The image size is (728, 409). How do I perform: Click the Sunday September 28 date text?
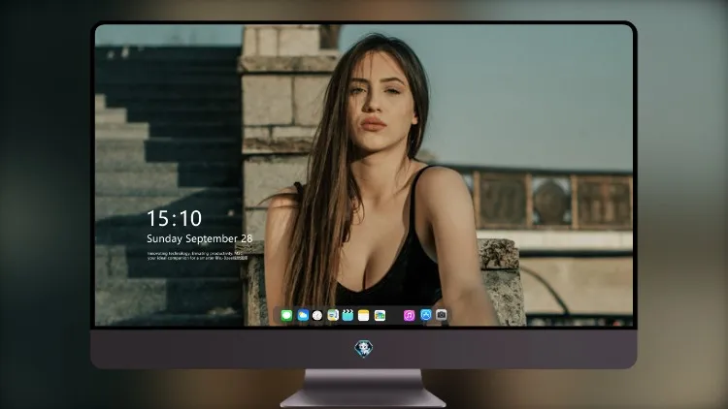[200, 238]
